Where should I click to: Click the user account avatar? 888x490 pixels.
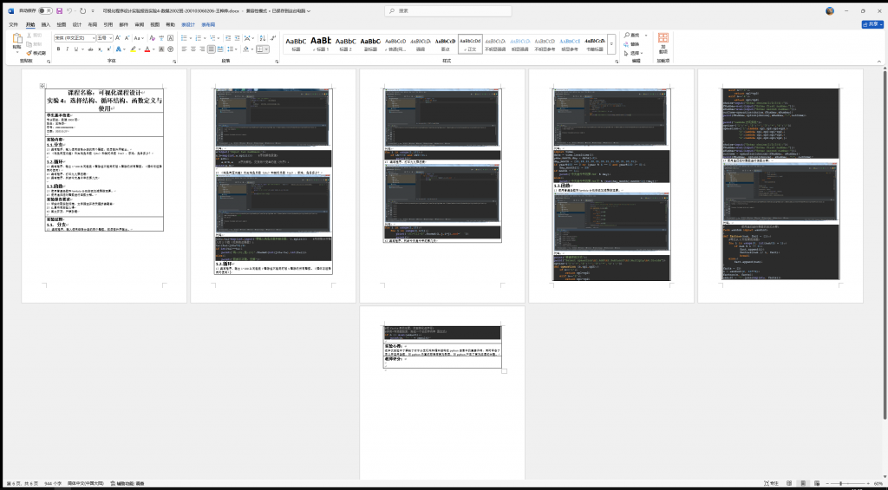click(x=830, y=10)
